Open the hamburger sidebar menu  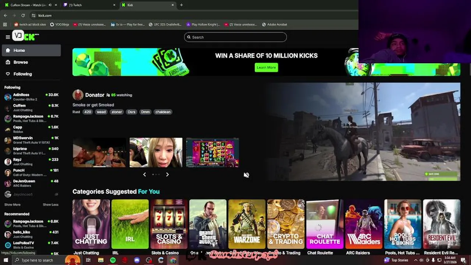8,37
